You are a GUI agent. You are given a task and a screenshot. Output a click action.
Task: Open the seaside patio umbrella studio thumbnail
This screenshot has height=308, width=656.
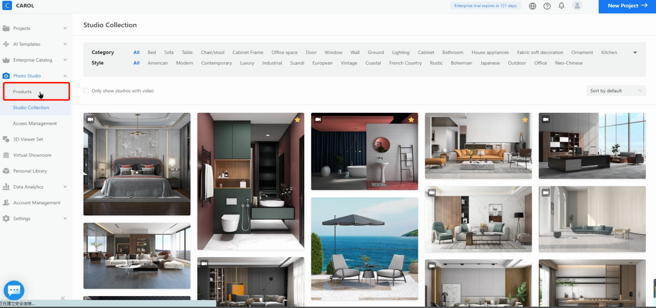tap(364, 249)
